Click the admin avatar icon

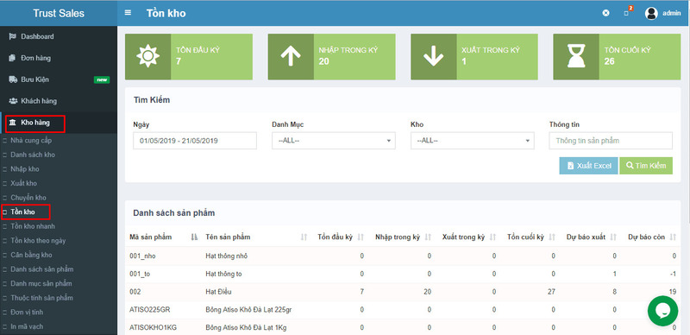point(651,13)
